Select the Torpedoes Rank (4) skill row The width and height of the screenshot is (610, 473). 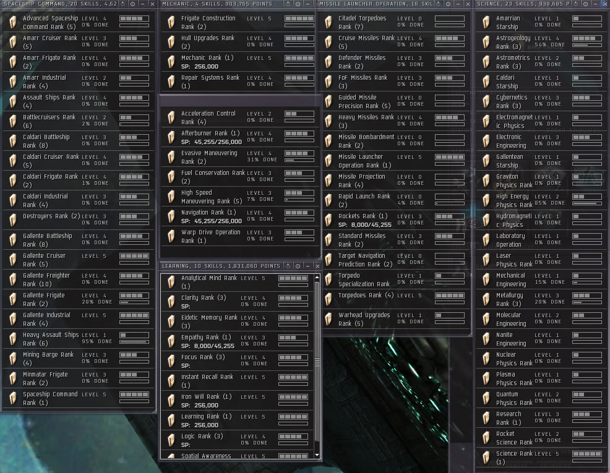(396, 299)
